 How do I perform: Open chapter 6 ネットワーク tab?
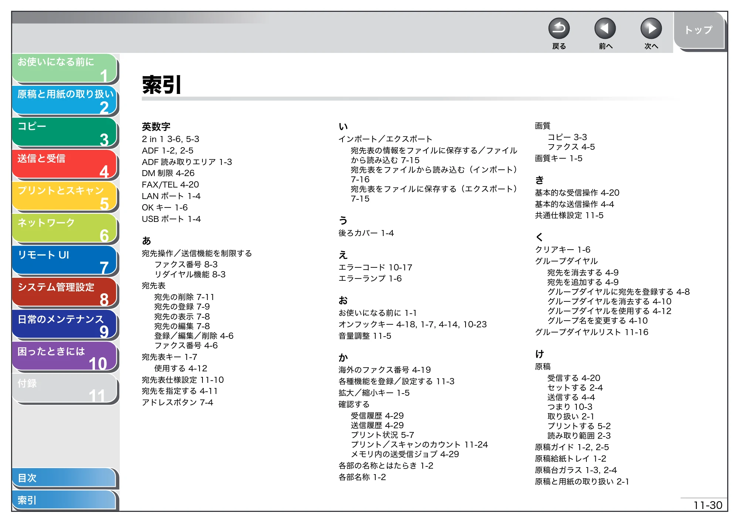click(65, 229)
